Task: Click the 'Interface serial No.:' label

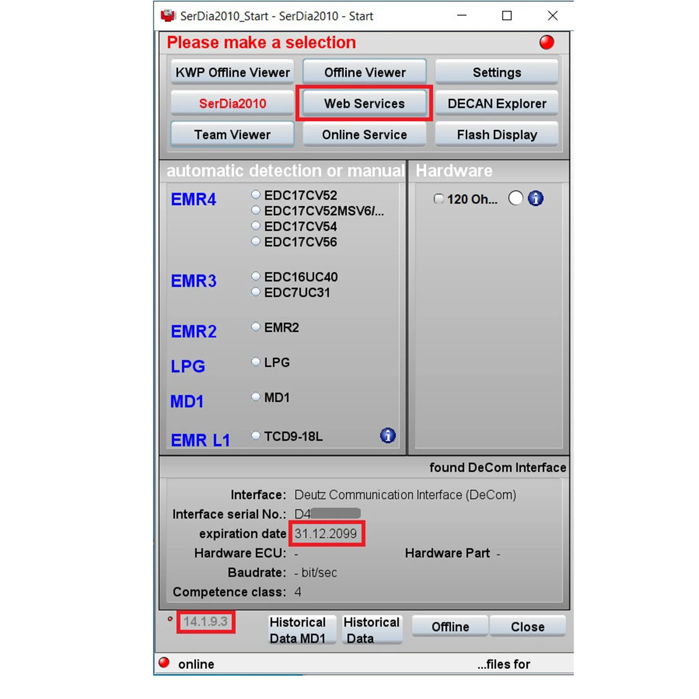Action: click(229, 514)
